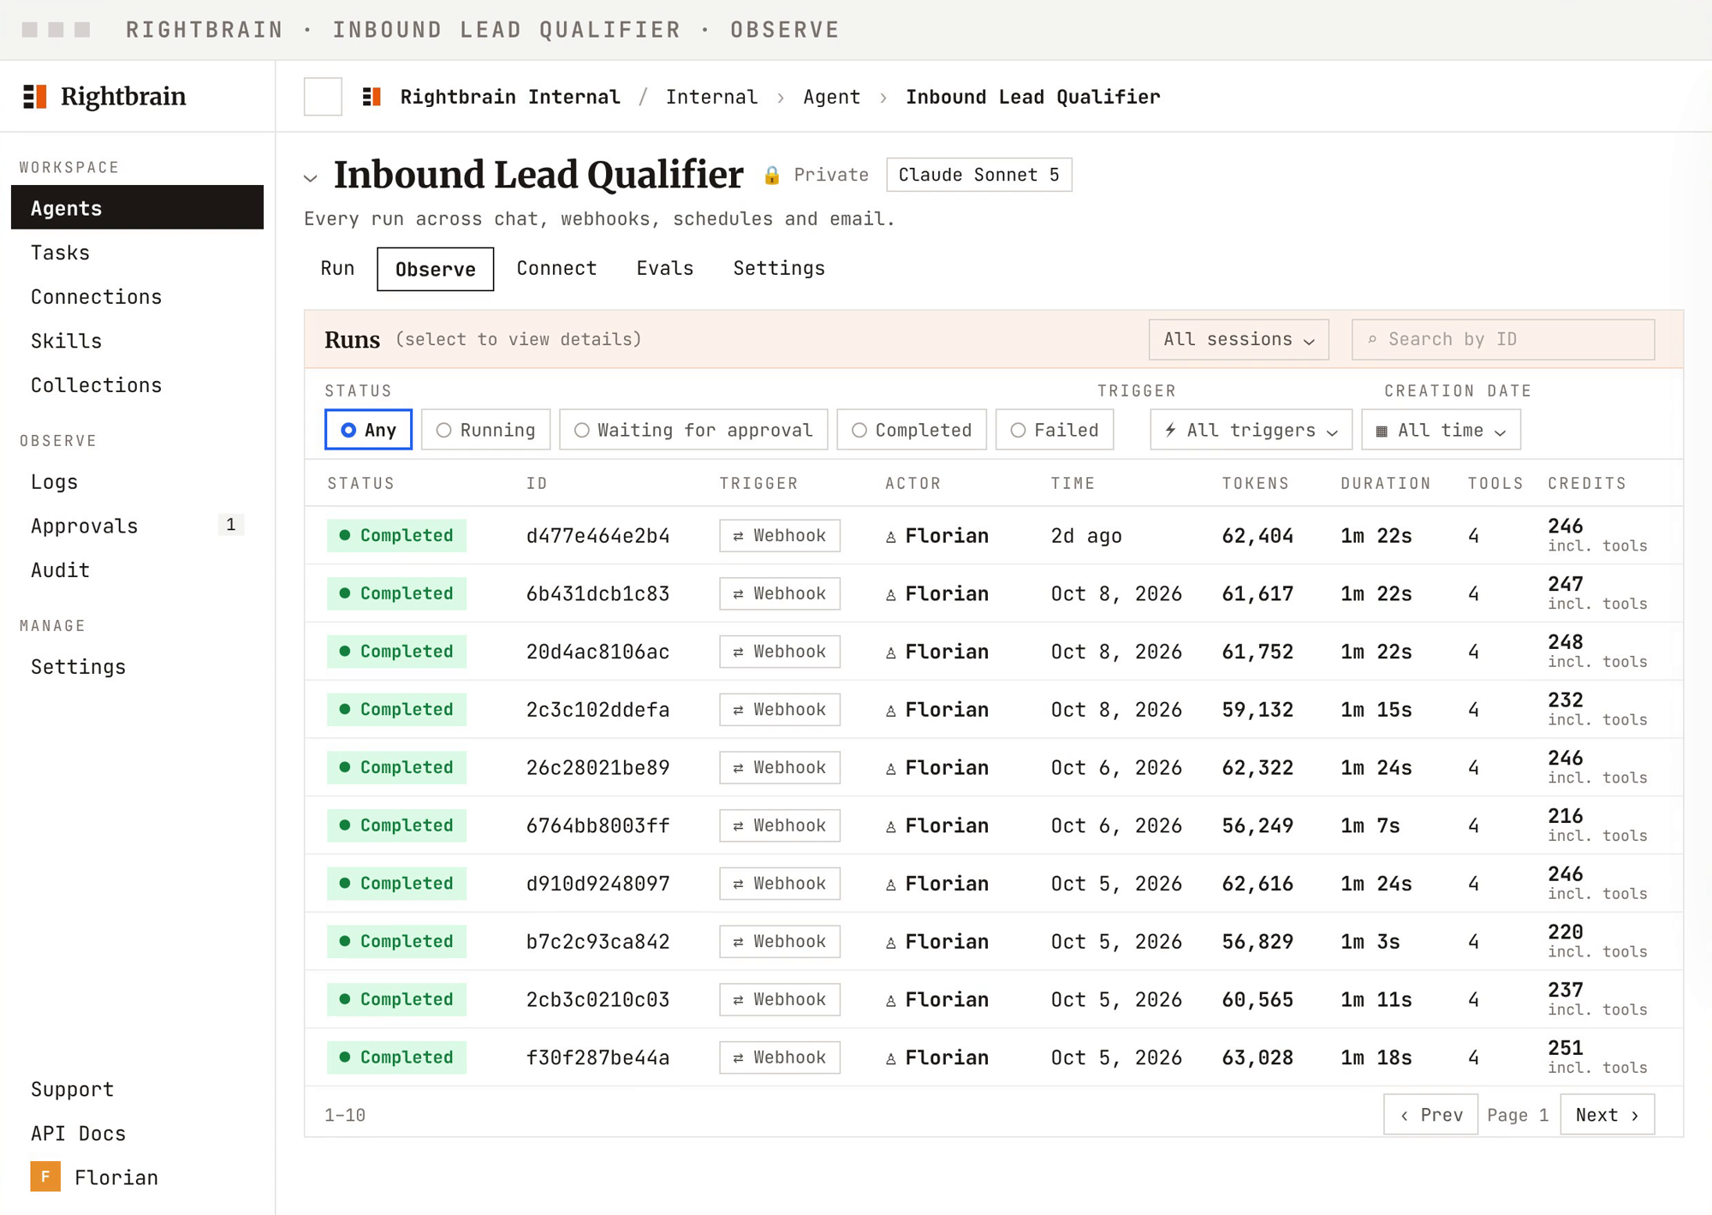
Task: Click webhook icon on row d910d9248097
Action: [738, 884]
